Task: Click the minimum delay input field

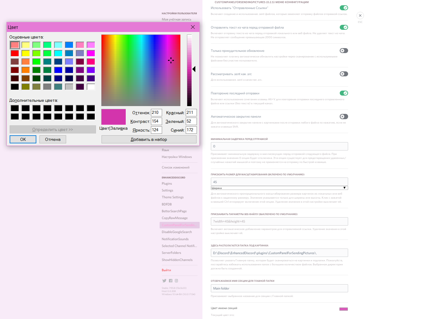Action: (x=279, y=146)
